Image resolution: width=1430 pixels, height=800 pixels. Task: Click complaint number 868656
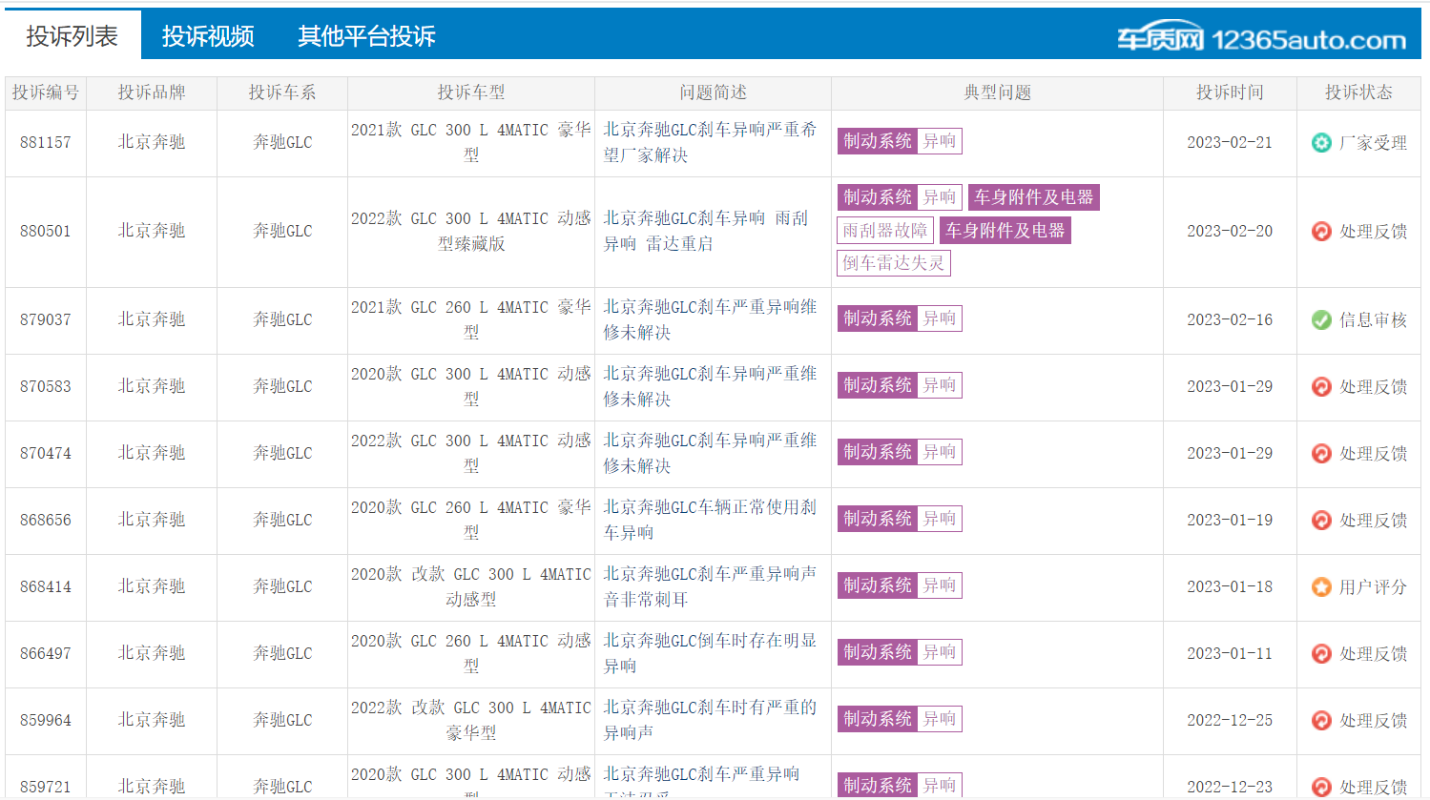click(x=46, y=520)
